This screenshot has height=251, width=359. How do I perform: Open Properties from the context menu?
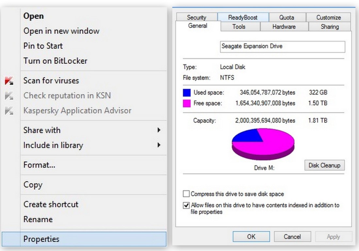click(84, 239)
